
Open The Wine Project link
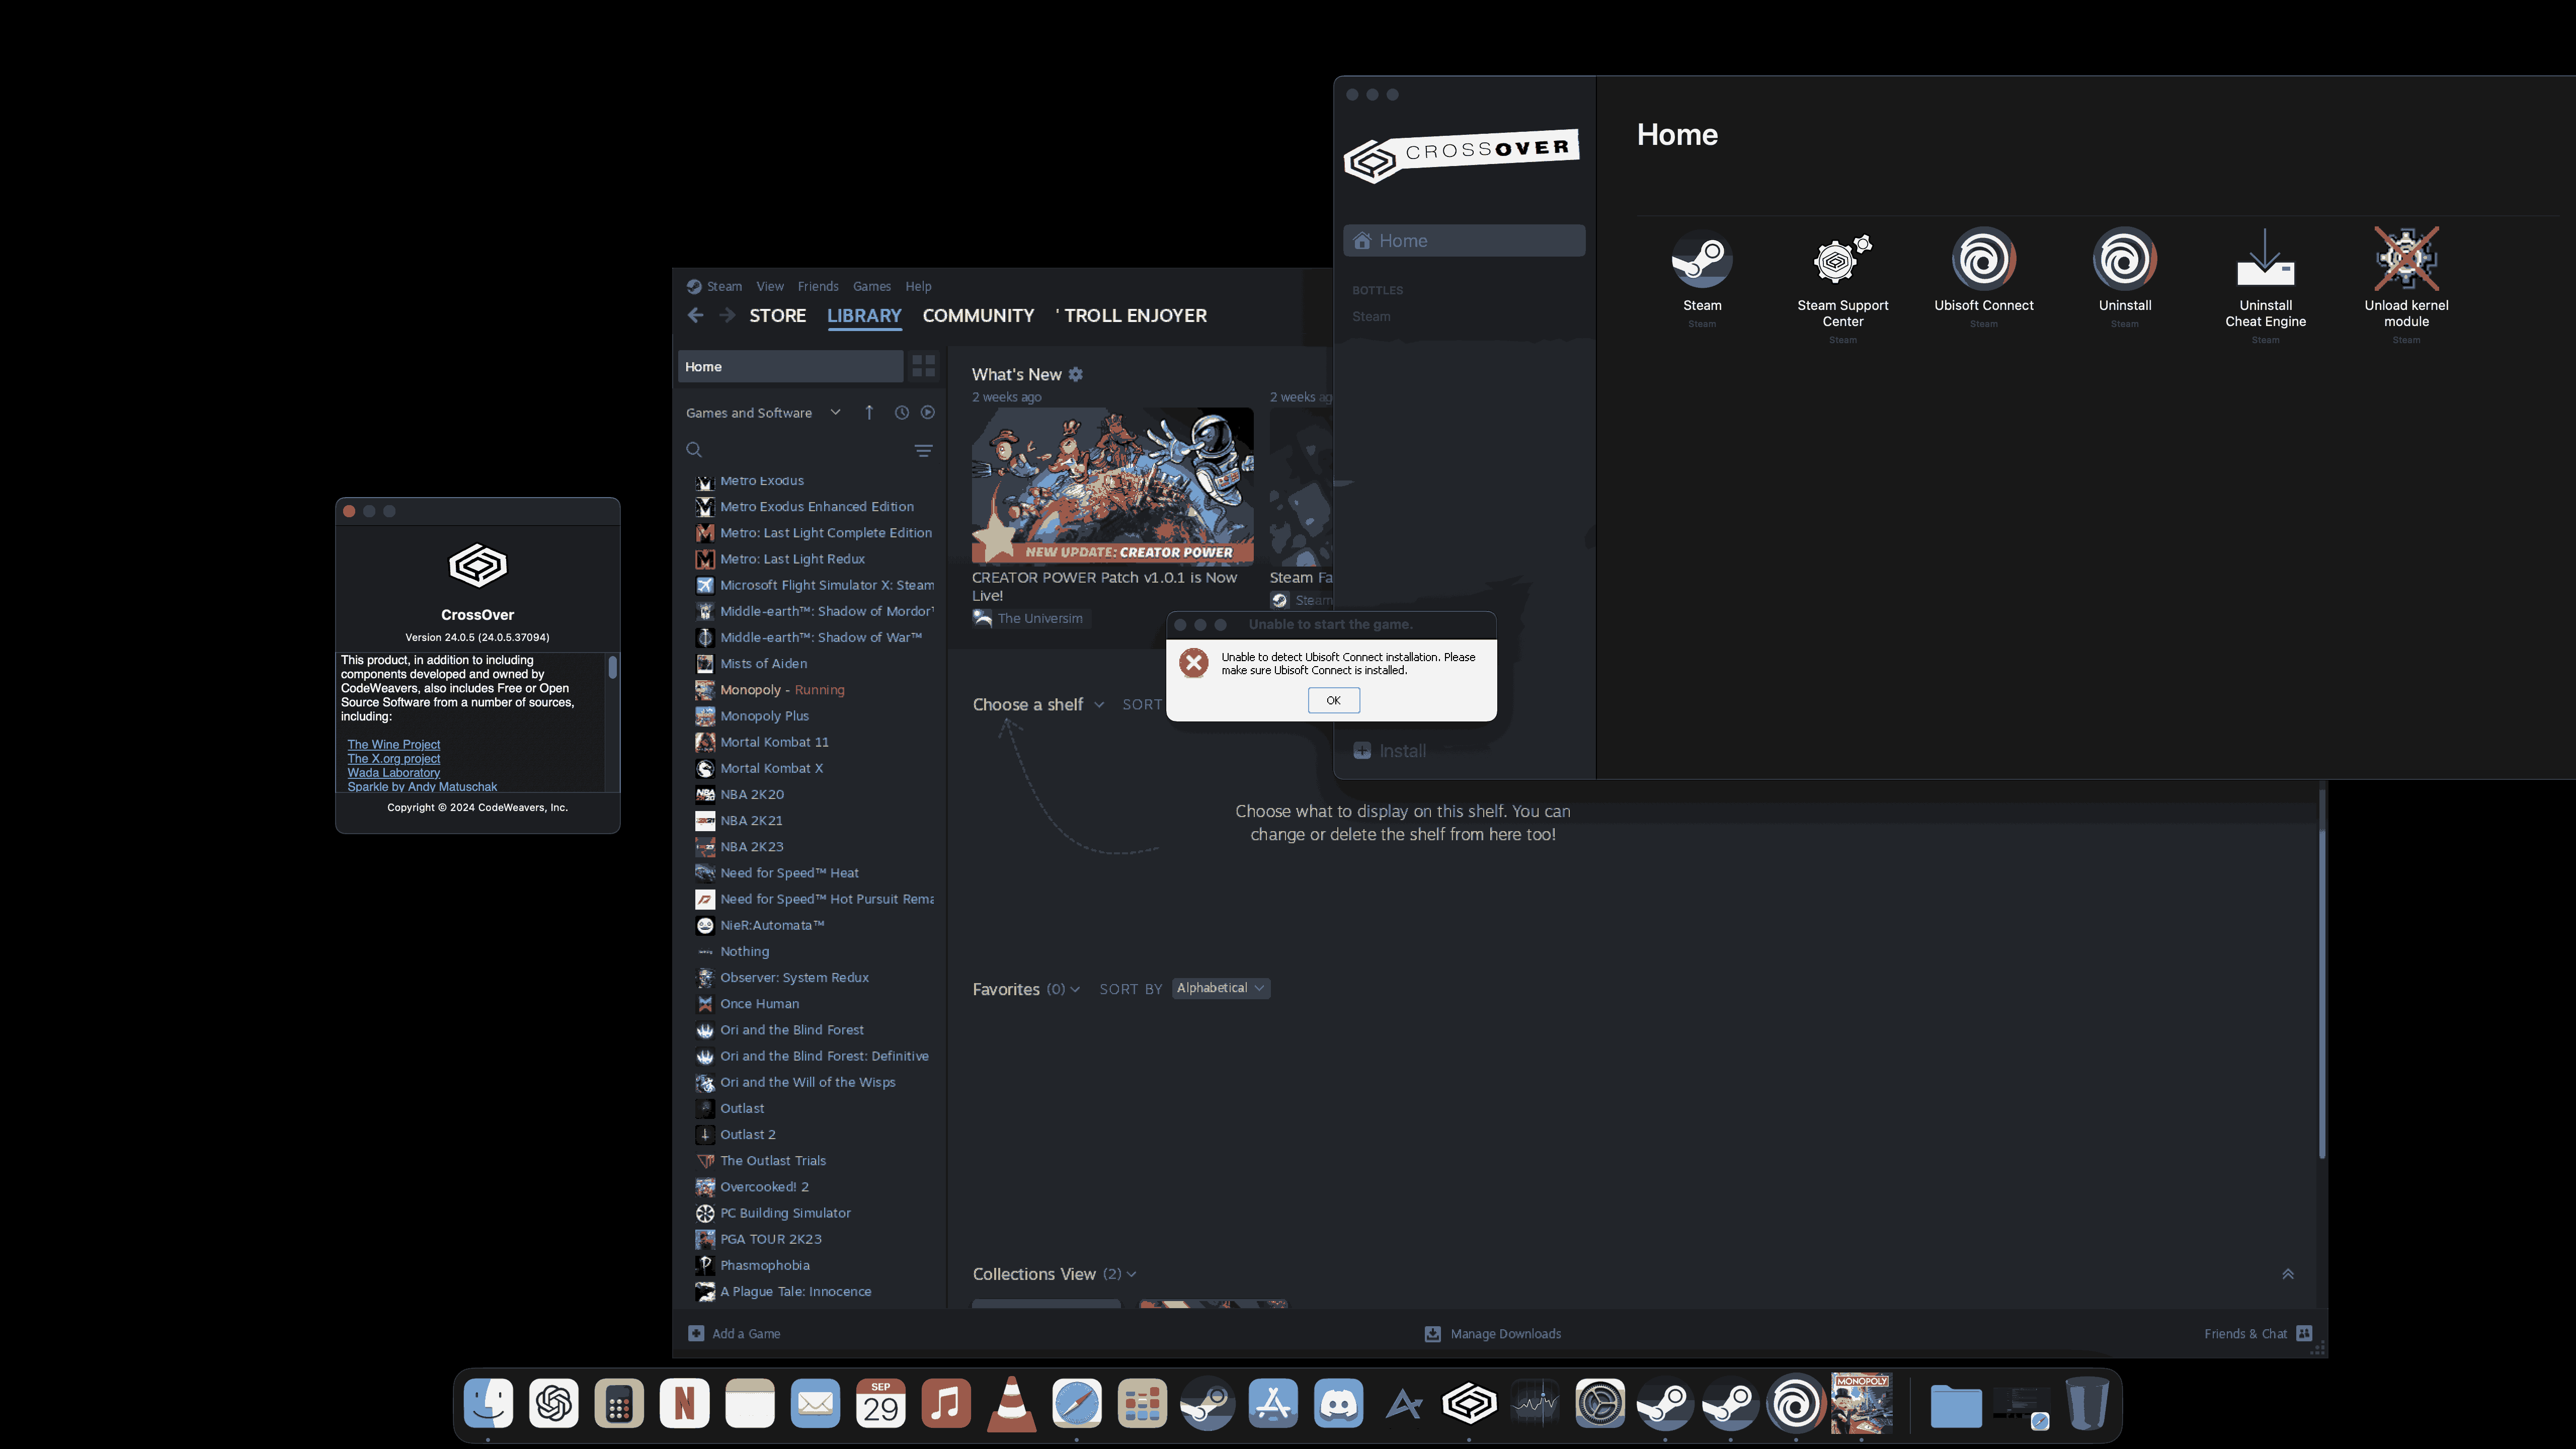tap(393, 744)
